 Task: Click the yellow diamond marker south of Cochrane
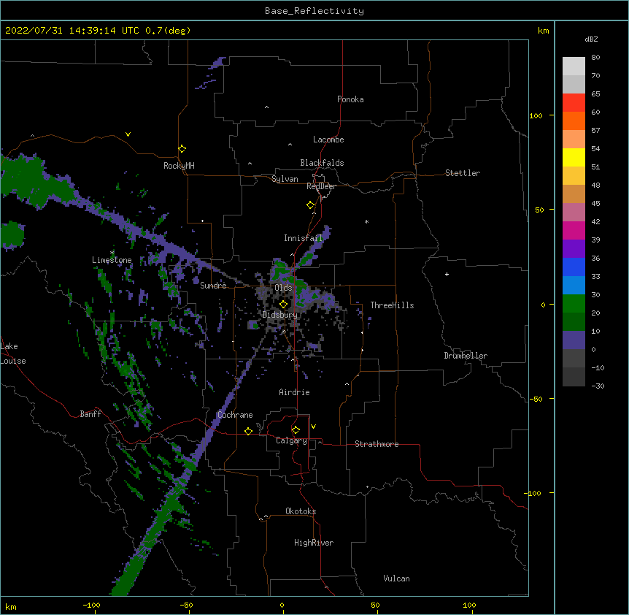click(248, 431)
